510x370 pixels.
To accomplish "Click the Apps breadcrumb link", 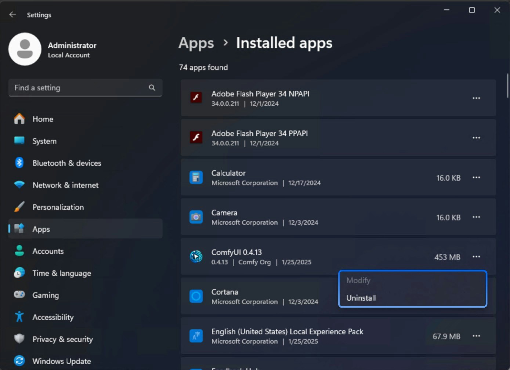I will (x=196, y=43).
